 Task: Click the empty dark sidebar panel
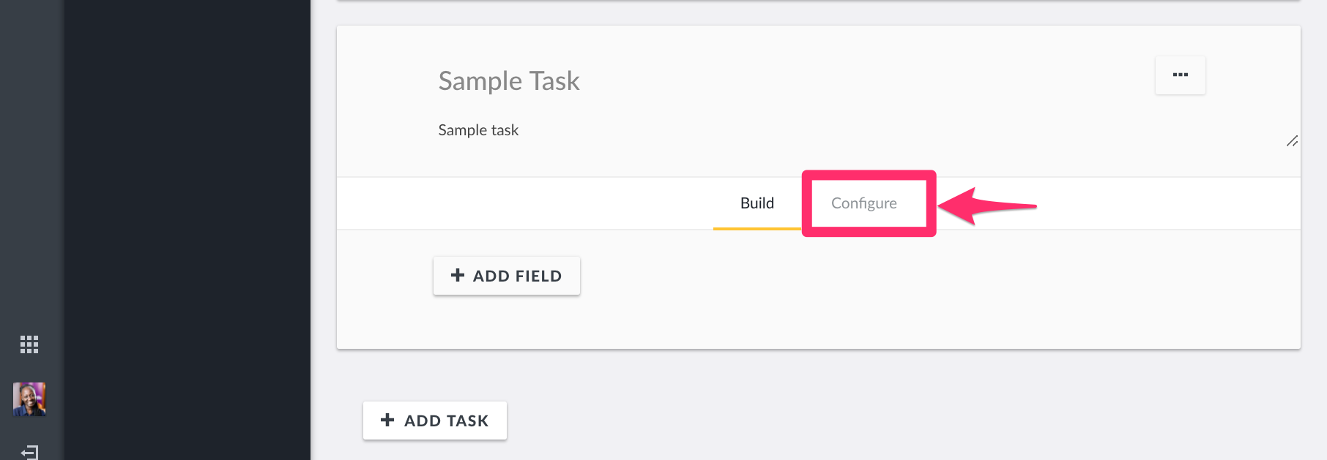(187, 230)
